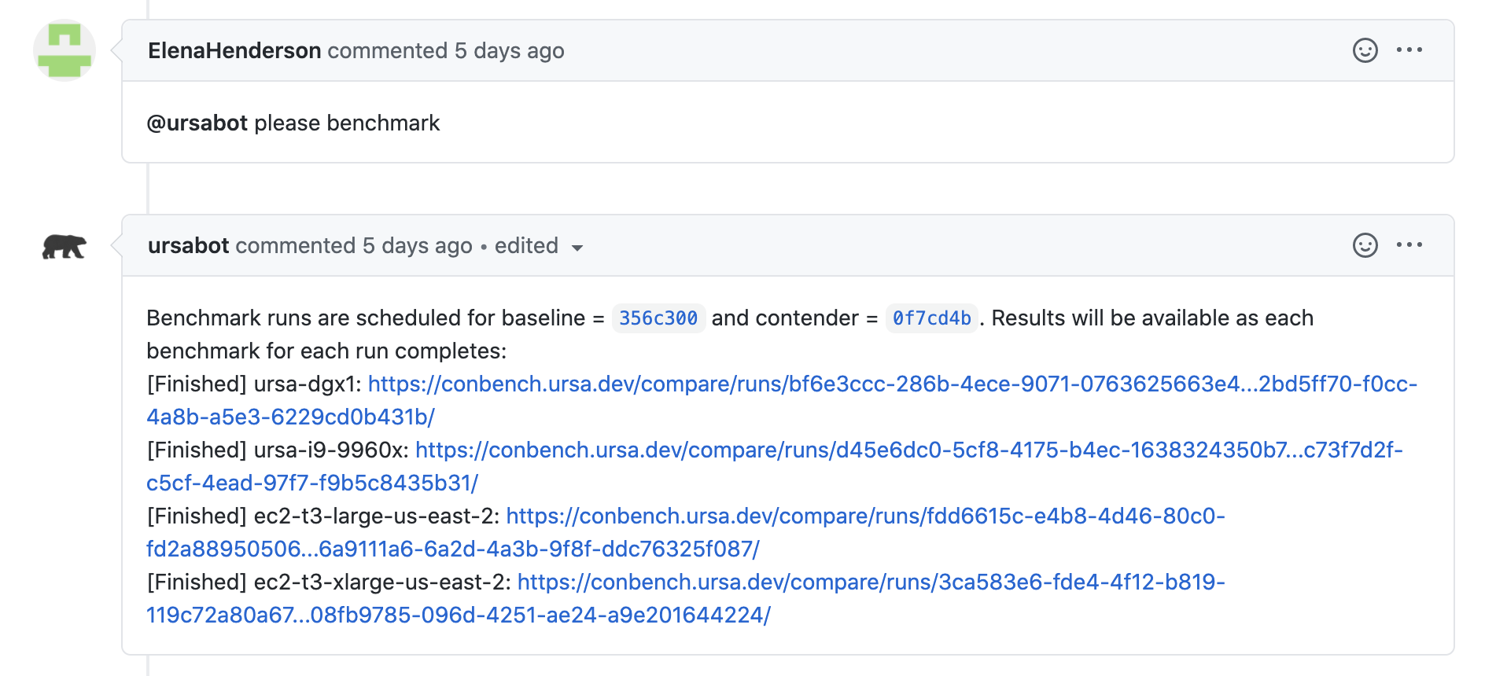1496x676 pixels.
Task: Click the 'edited' label on ursabot's comment
Action: [526, 245]
